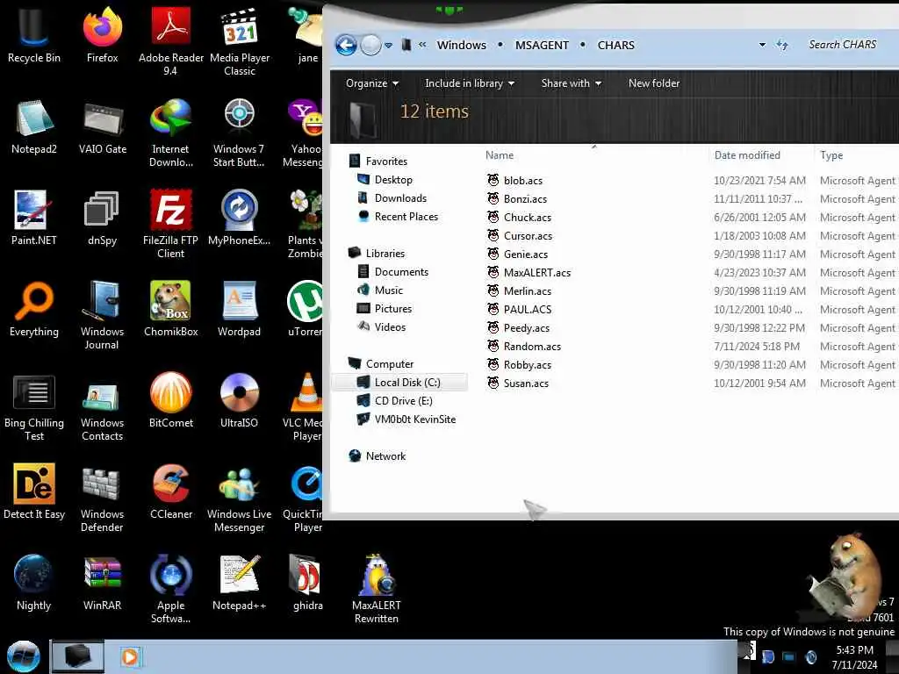Click the taskbar clock showing 5:43 PM

click(854, 656)
